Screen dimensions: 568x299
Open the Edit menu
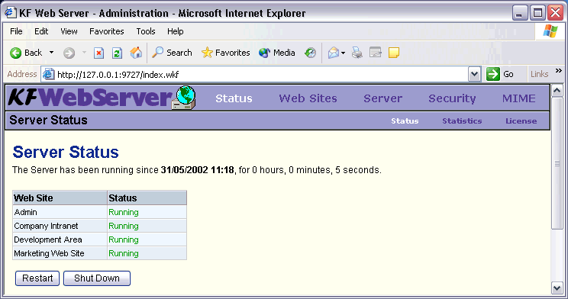click(41, 31)
